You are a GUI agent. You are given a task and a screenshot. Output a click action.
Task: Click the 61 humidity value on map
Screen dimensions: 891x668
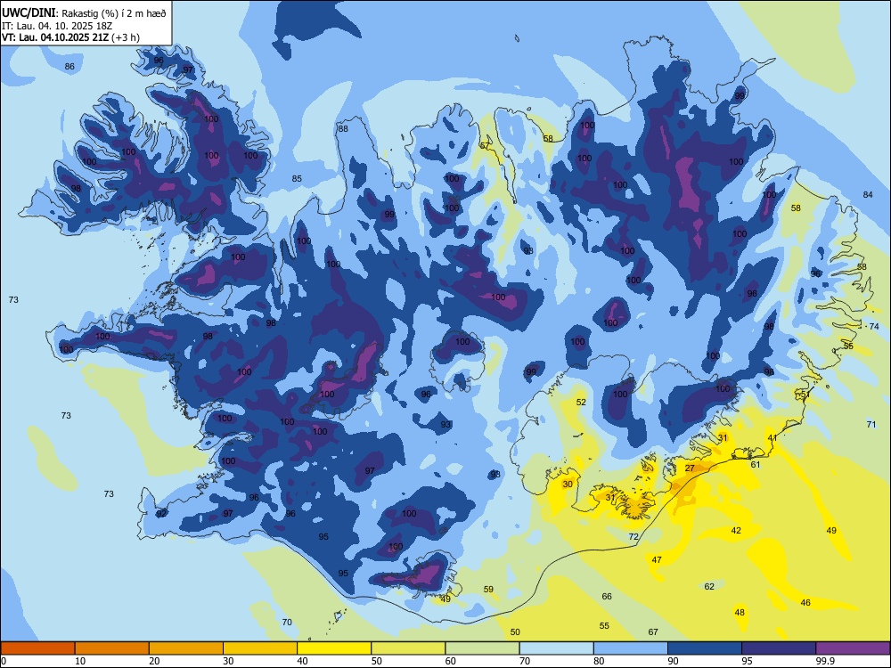[x=756, y=464]
